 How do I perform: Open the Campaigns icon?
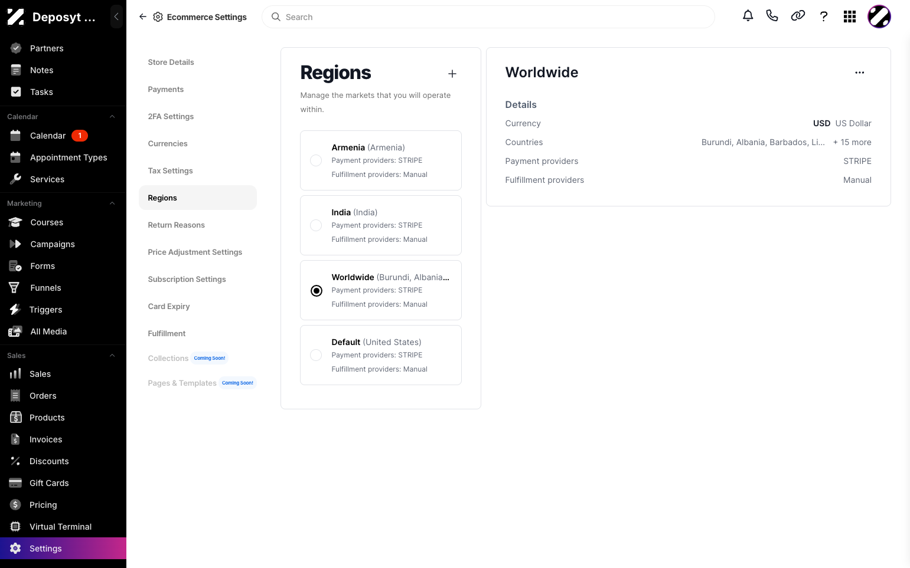point(16,244)
